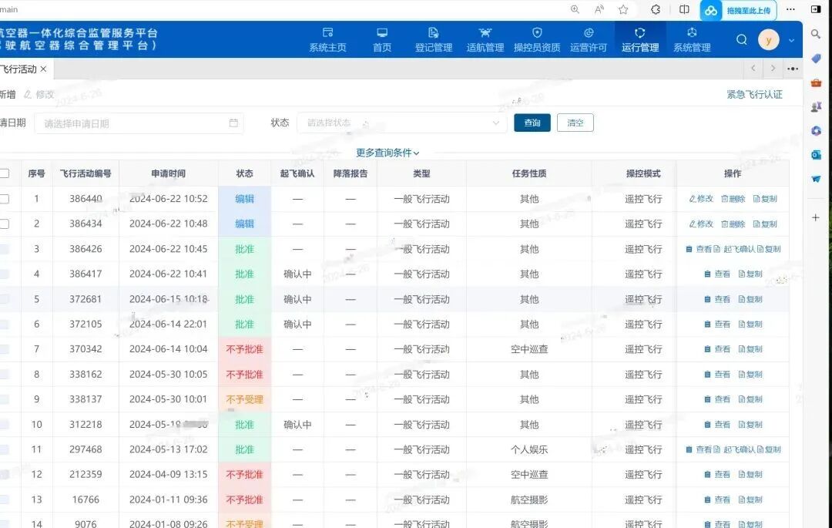Image resolution: width=832 pixels, height=528 pixels.
Task: Click 删除 for record 386440
Action: (x=733, y=198)
